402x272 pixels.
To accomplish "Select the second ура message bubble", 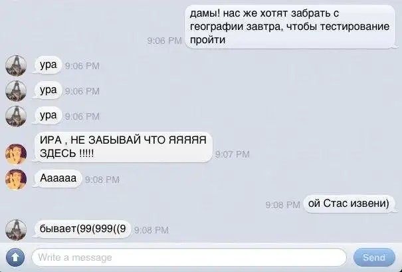I will (47, 90).
